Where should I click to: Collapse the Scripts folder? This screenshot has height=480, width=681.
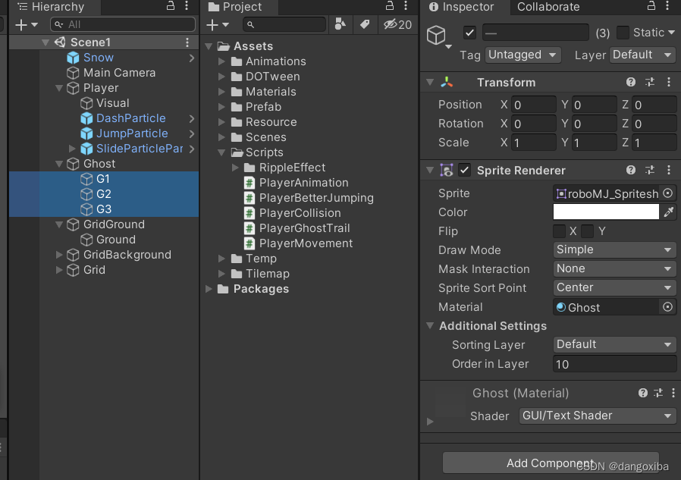click(221, 152)
